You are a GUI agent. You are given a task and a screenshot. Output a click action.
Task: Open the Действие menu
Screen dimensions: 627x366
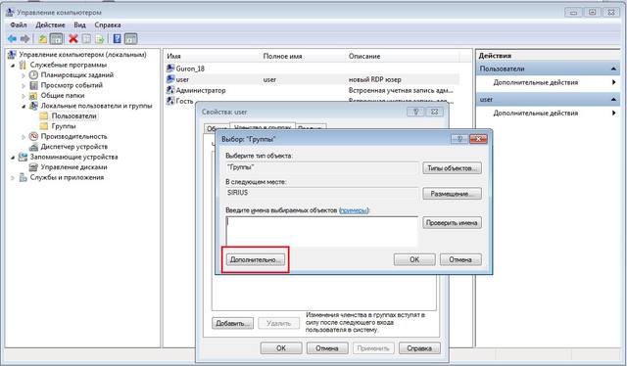coord(50,24)
